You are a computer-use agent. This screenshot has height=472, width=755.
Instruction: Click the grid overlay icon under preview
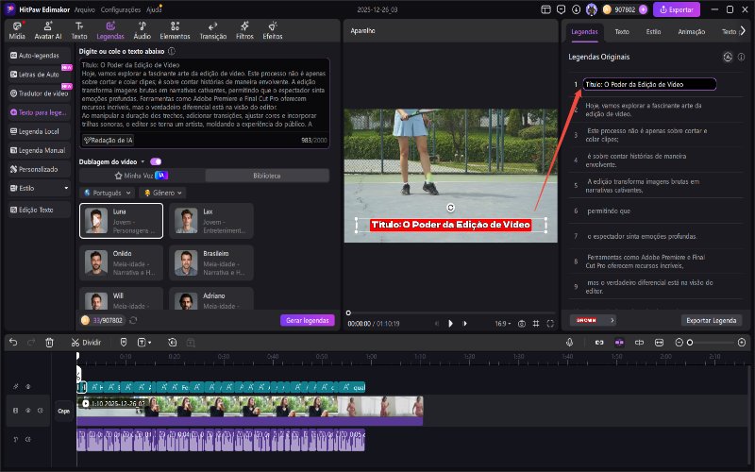(x=536, y=324)
